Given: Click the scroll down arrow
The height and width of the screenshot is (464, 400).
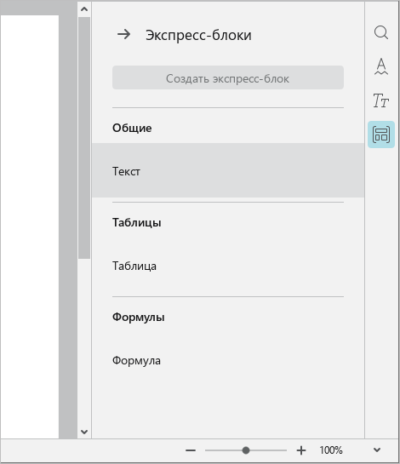Looking at the screenshot, I should coord(84,432).
